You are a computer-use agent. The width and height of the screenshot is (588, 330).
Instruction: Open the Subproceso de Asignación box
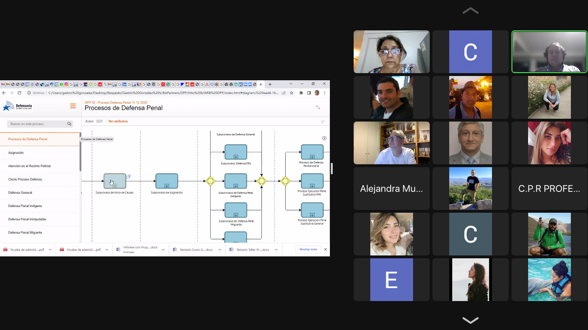click(166, 181)
